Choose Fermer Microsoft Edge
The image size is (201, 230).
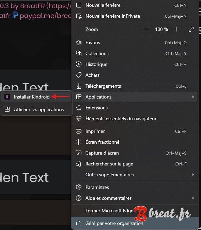click(x=135, y=211)
